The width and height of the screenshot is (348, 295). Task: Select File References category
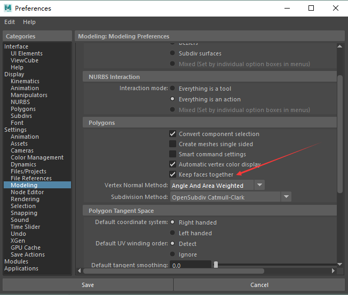(x=31, y=178)
